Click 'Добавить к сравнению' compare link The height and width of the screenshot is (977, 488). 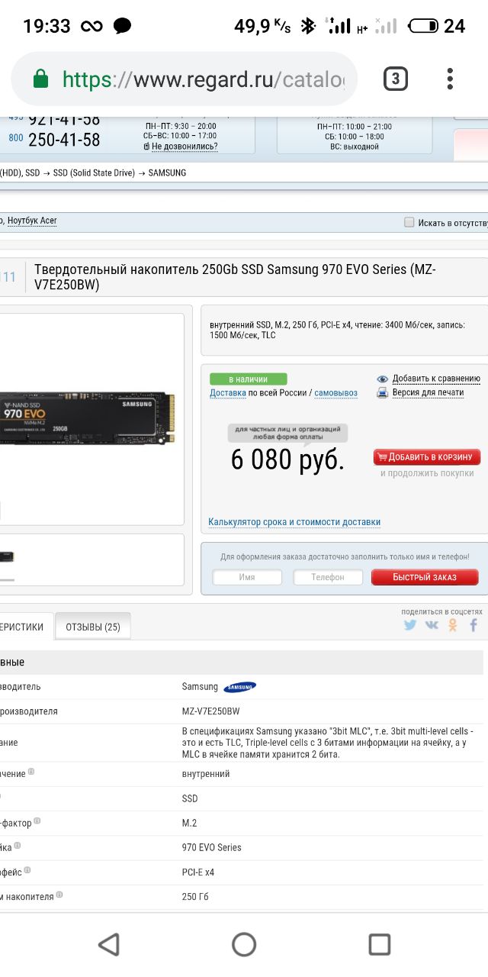(436, 379)
